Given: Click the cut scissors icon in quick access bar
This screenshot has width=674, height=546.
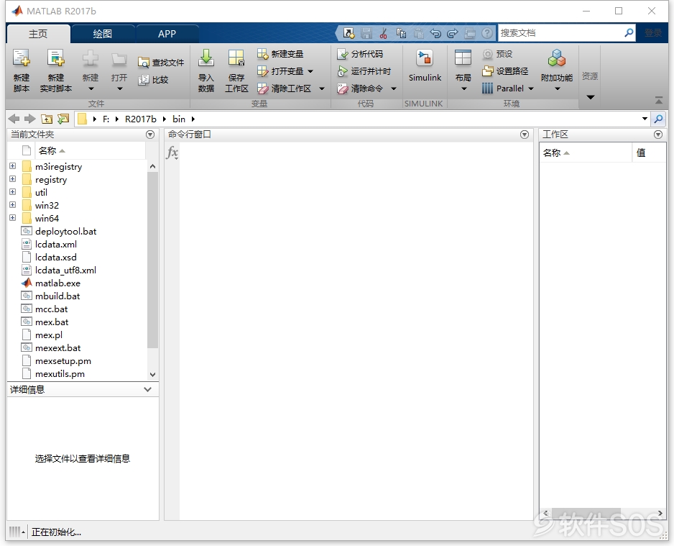Looking at the screenshot, I should (x=384, y=33).
